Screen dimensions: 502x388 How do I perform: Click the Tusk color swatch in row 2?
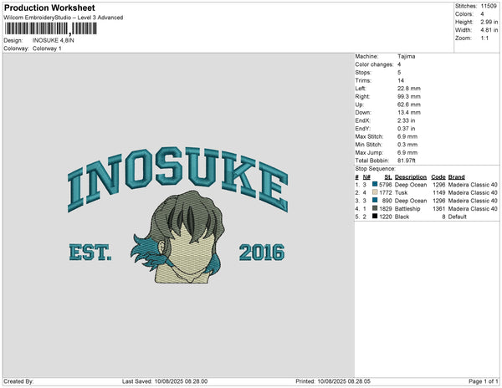coord(375,192)
